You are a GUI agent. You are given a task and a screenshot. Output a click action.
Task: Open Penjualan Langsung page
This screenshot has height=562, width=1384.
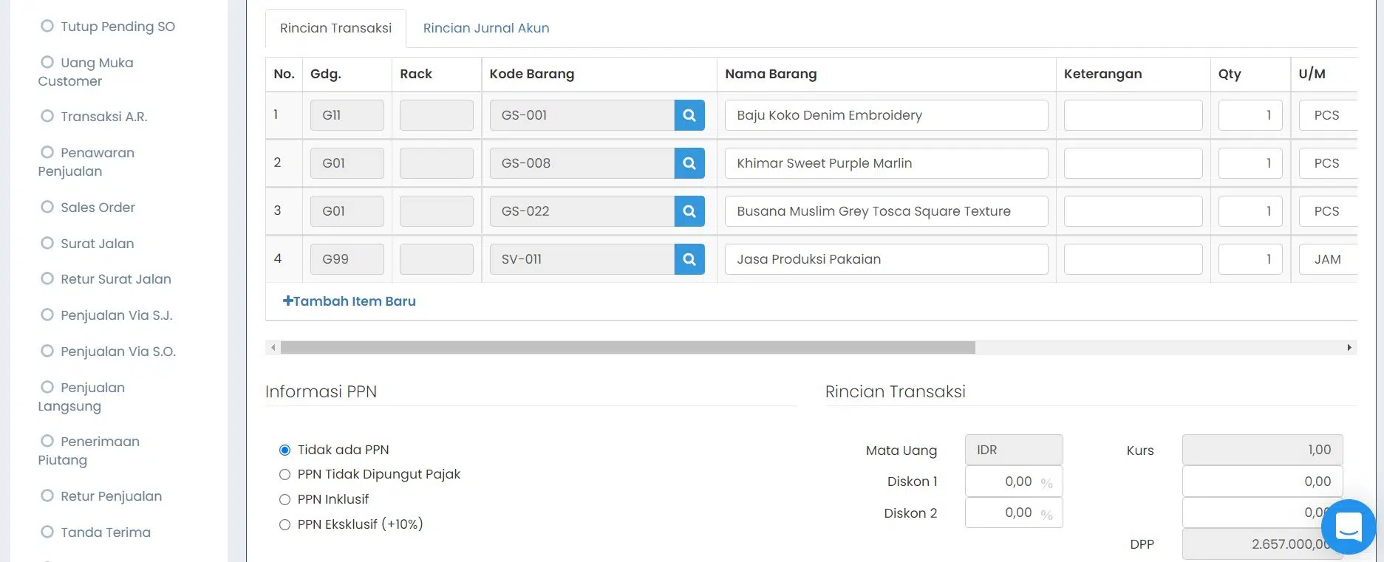coord(82,397)
